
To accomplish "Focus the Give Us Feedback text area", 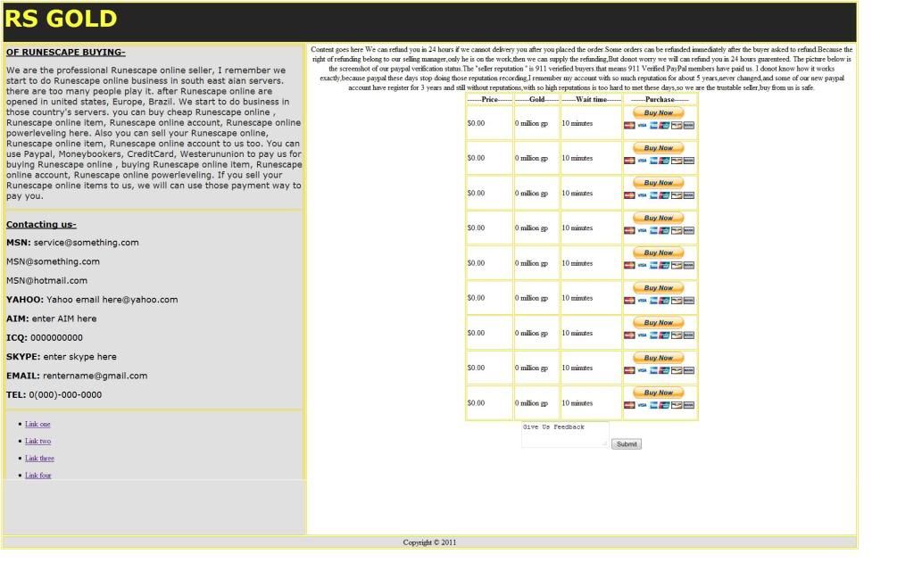I will [565, 434].
